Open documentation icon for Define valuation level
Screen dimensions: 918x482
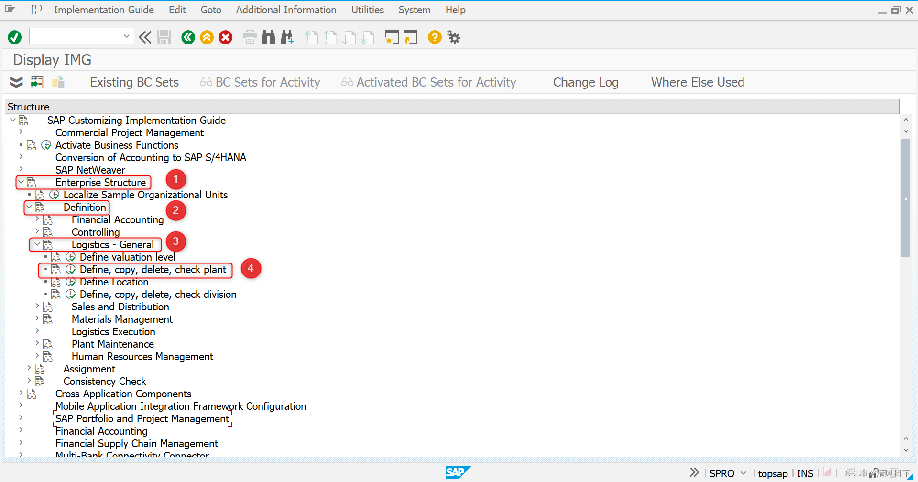point(56,257)
